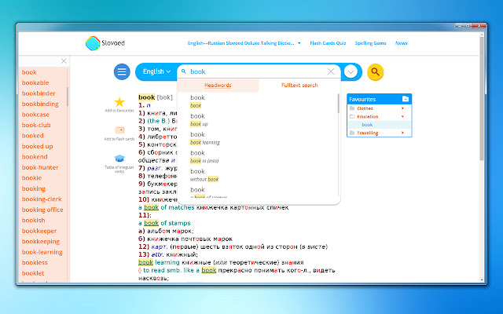Open the blue hamburger menu button
503x314 pixels.
point(122,71)
